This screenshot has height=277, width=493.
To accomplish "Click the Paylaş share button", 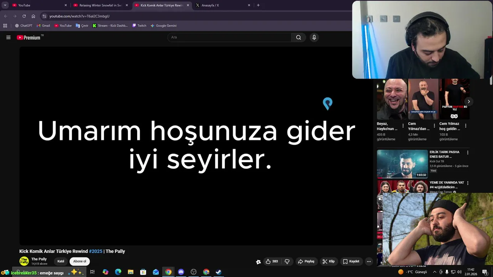I will pos(306,261).
